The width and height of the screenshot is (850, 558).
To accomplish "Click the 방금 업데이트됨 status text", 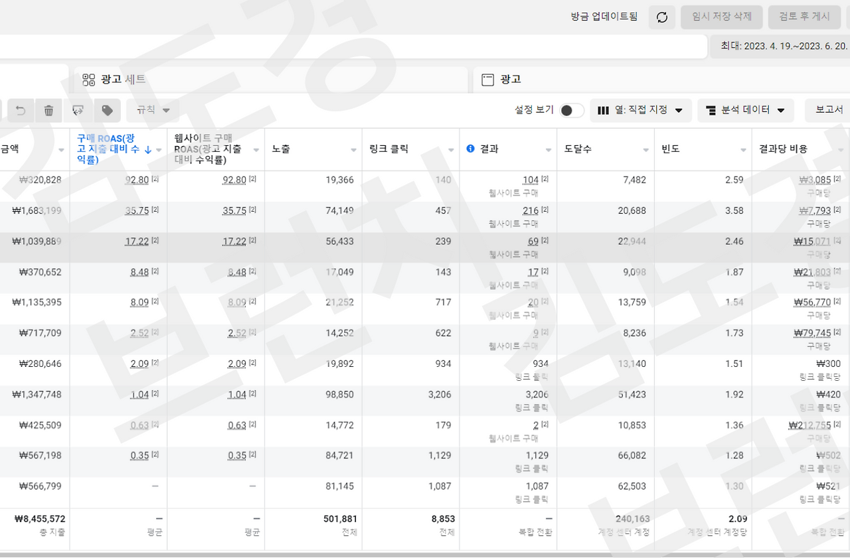I will [x=604, y=17].
